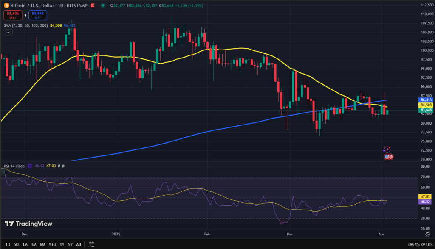Select the 1Y time range

point(62,245)
